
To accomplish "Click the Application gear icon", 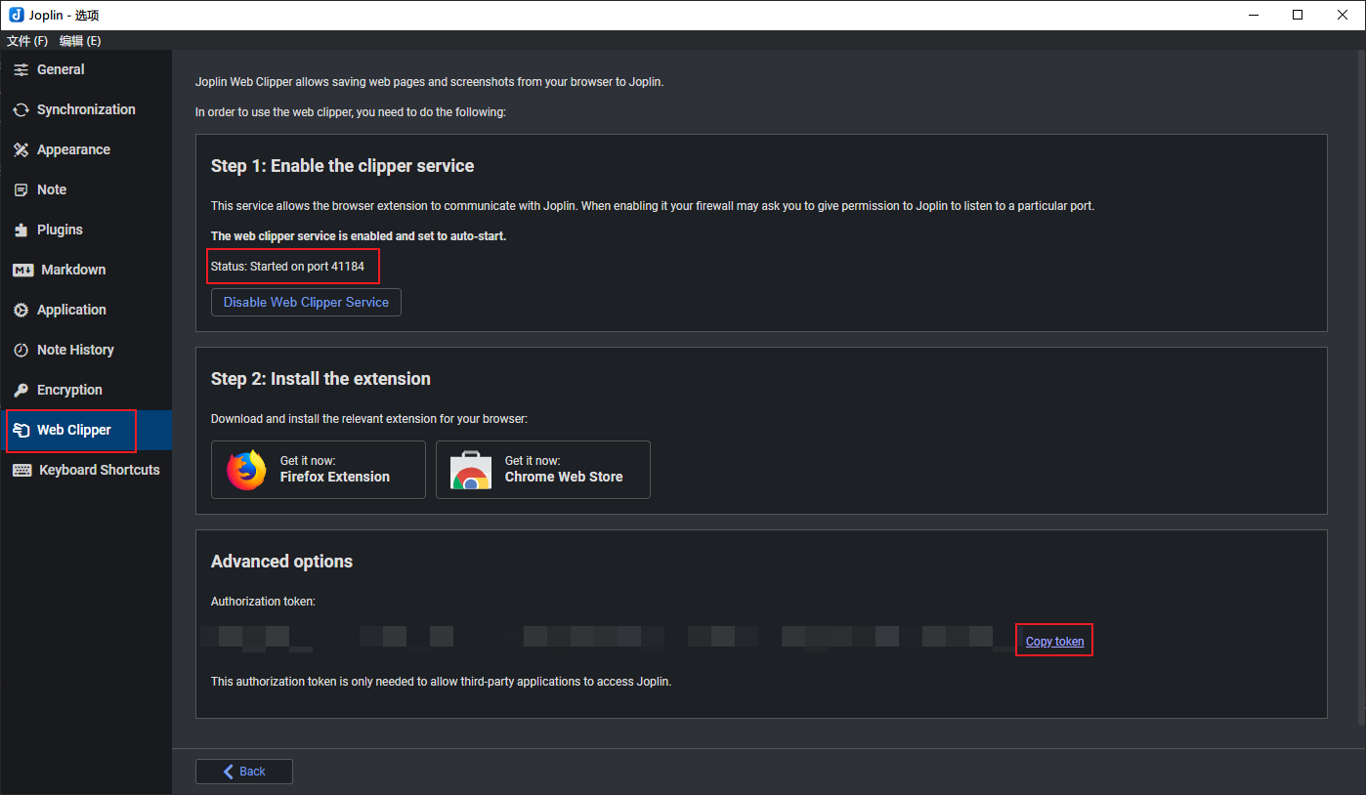I will coord(21,311).
